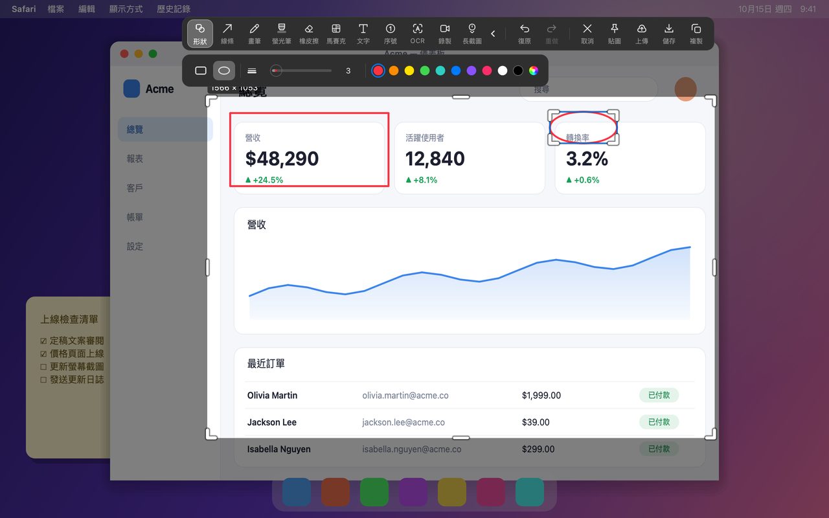Pick the 序號 numbering tool
The height and width of the screenshot is (518, 829).
tap(391, 34)
